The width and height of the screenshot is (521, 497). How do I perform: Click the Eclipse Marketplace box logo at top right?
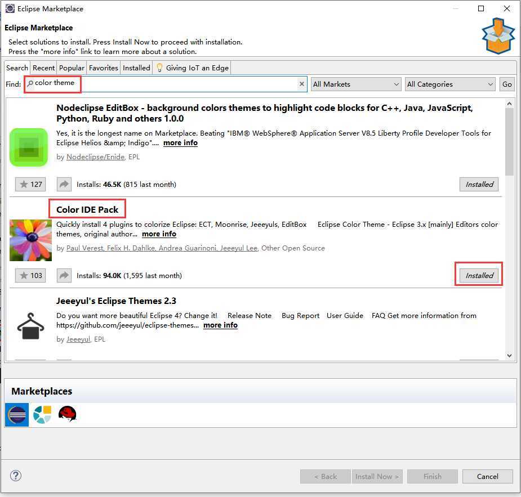tap(498, 36)
